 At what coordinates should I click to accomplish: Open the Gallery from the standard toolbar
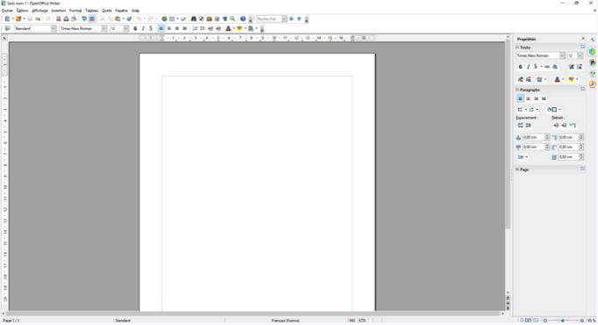[209, 18]
